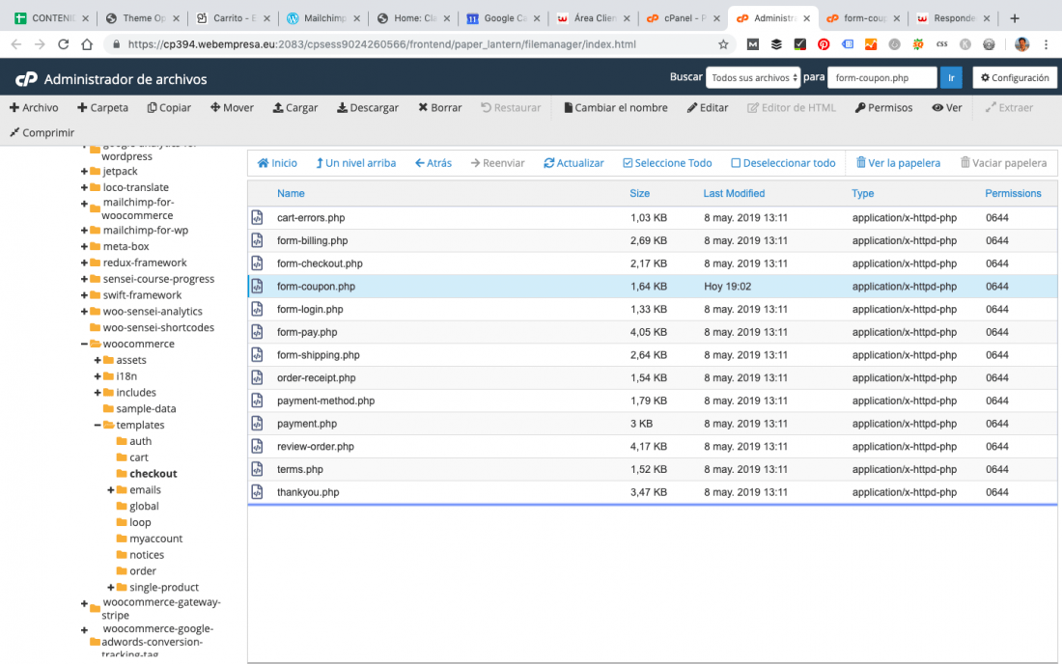Click the Editar toolbar button

(708, 108)
